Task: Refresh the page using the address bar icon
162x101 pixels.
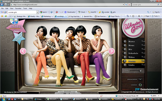Action: point(126,5)
